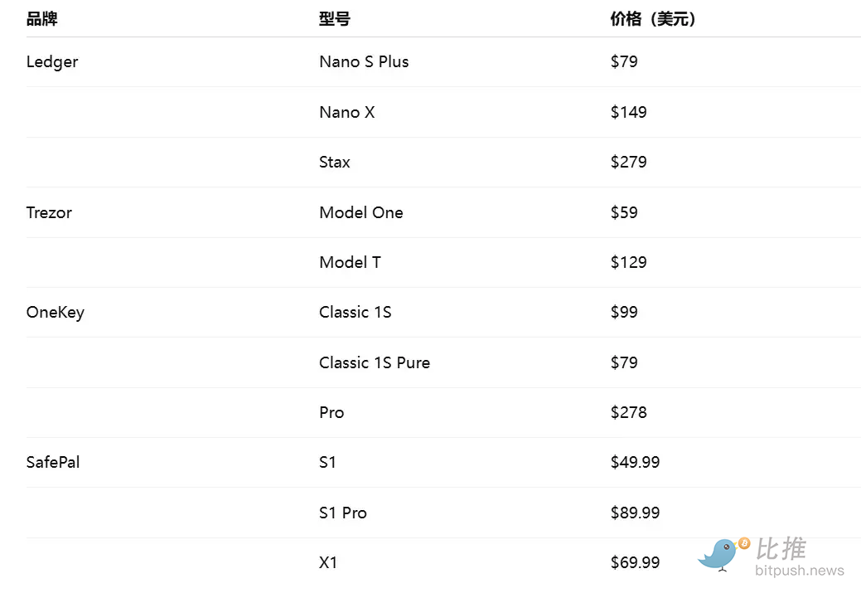Click the $278 price for Pro
This screenshot has height=593, width=861.
coord(628,413)
